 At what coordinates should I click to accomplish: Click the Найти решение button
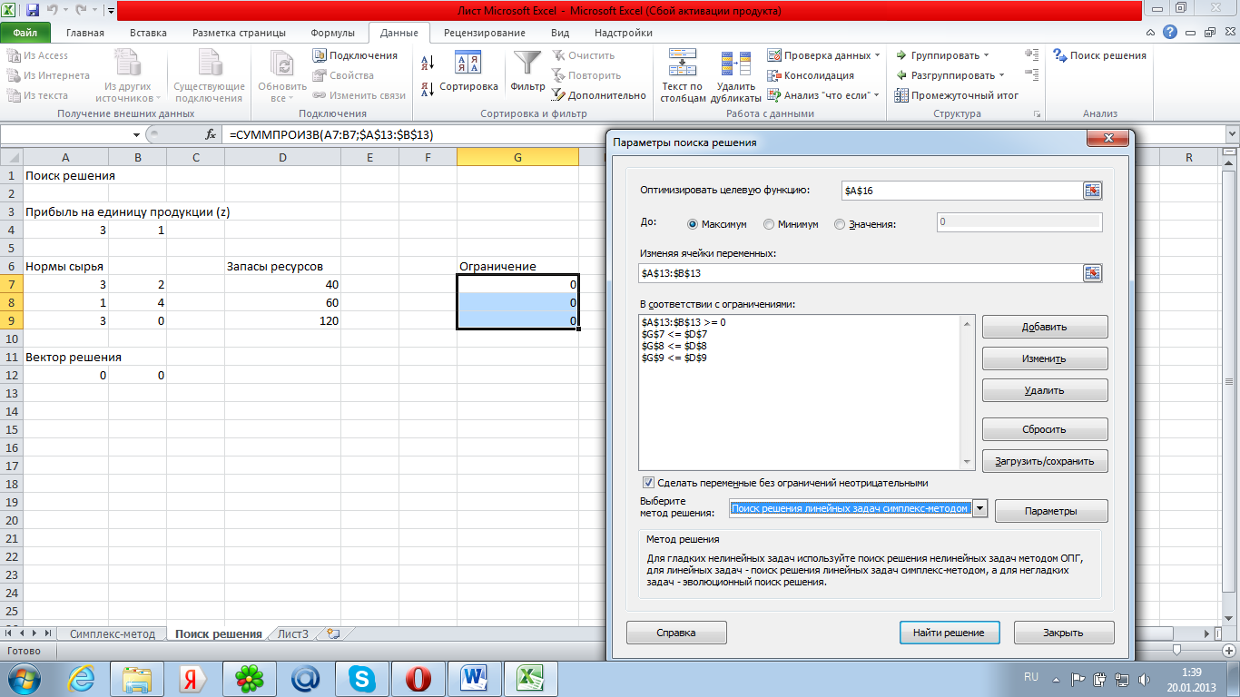(950, 633)
